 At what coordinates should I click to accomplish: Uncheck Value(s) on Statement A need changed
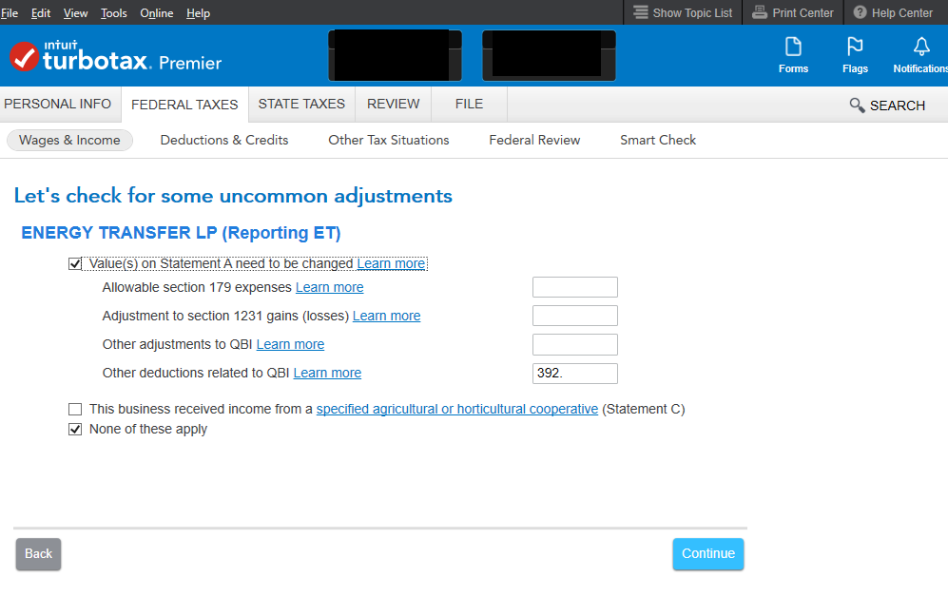pyautogui.click(x=75, y=264)
